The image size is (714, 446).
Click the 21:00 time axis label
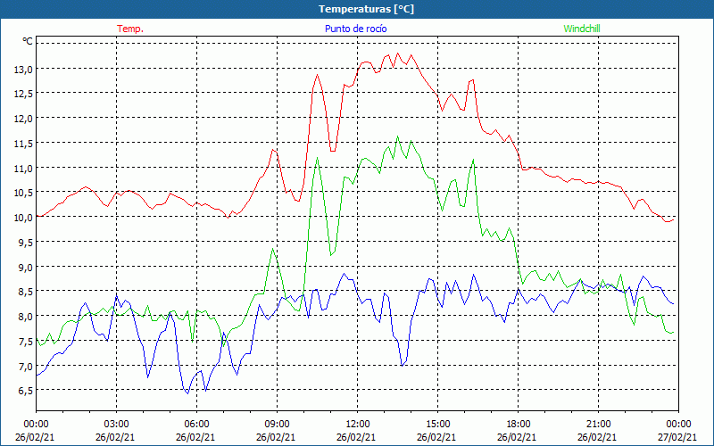(598, 425)
